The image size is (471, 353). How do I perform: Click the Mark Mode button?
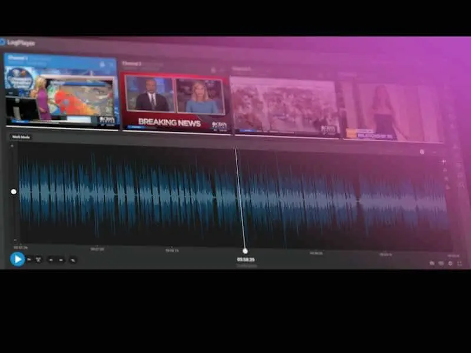tap(21, 136)
